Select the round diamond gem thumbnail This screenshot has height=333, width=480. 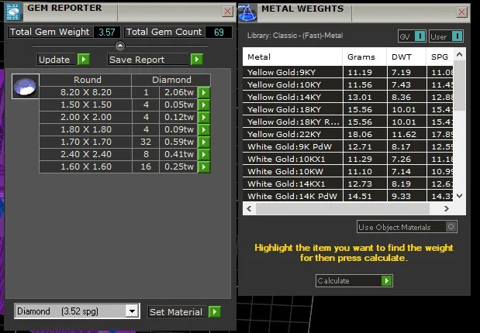26,86
